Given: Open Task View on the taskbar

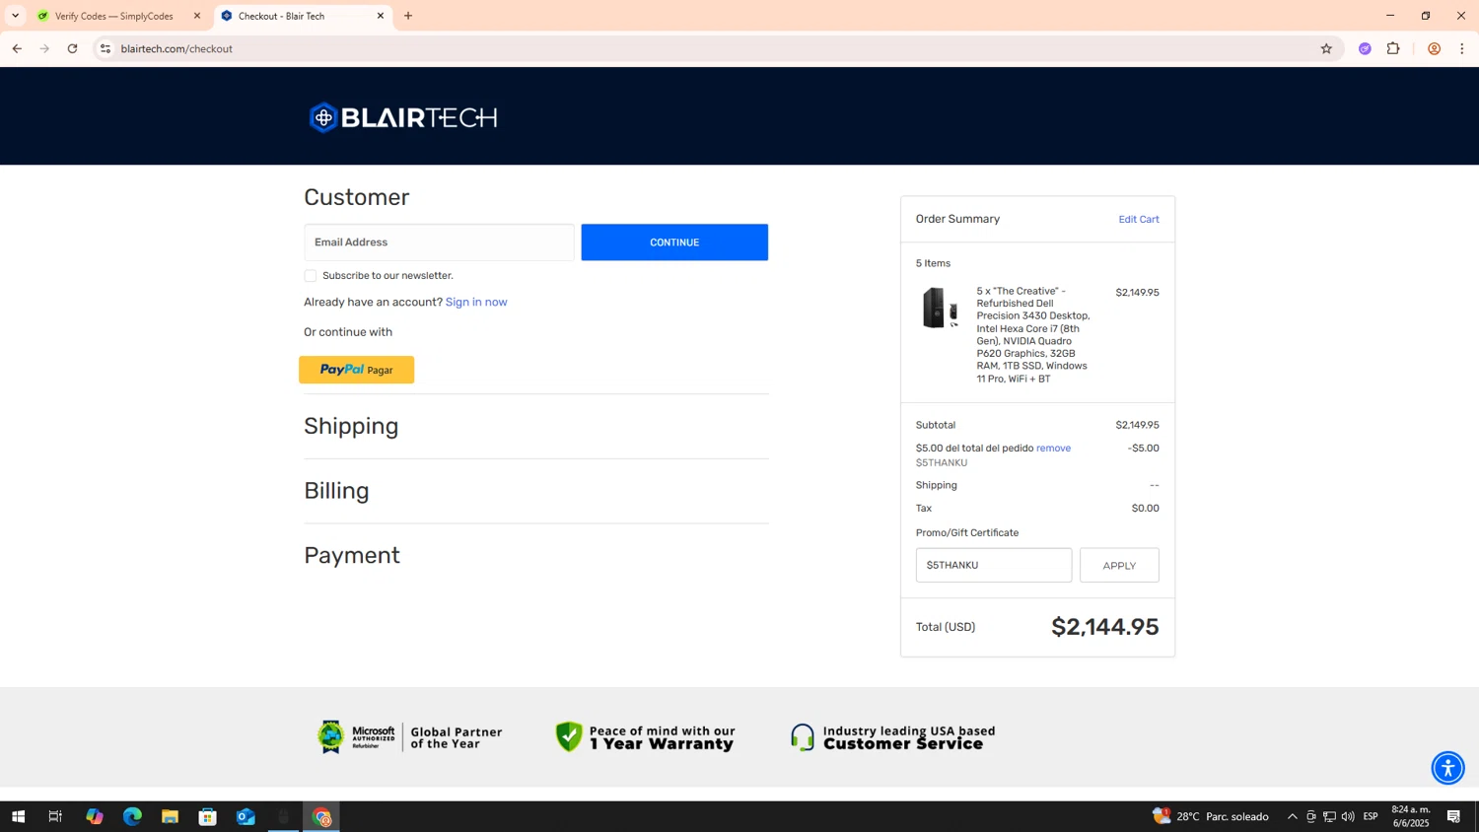Looking at the screenshot, I should click(x=55, y=816).
